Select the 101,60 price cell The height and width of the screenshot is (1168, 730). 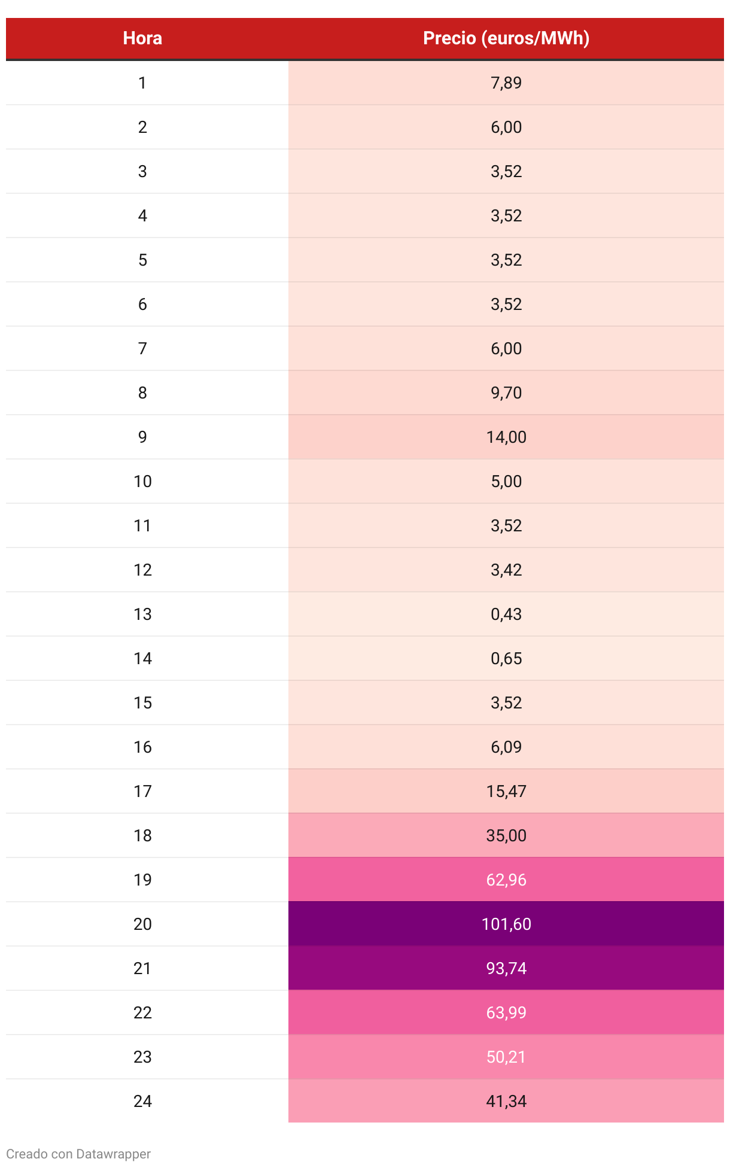pos(506,924)
